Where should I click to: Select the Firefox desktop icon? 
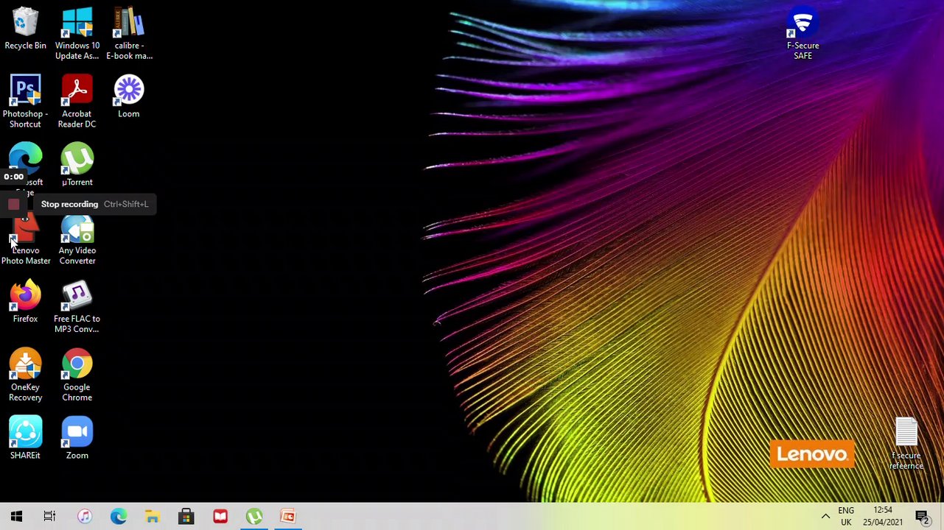(25, 302)
